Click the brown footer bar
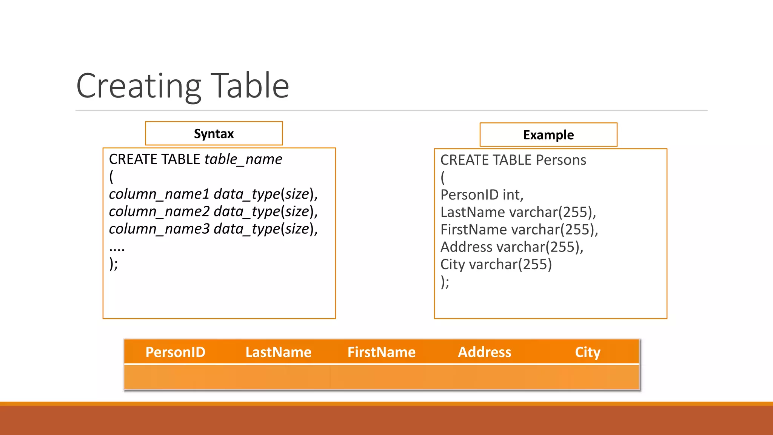773x435 pixels. [386, 420]
